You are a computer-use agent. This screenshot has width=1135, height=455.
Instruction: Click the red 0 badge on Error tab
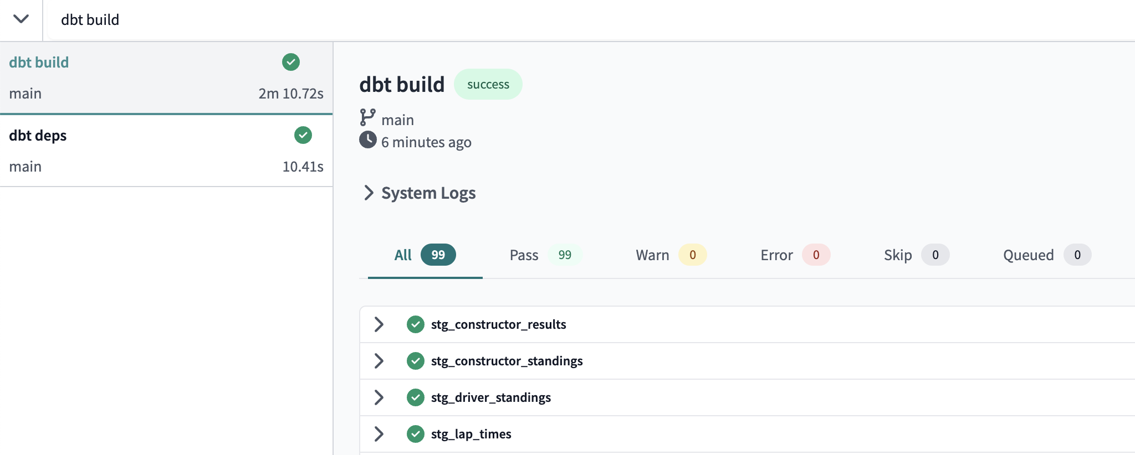816,255
